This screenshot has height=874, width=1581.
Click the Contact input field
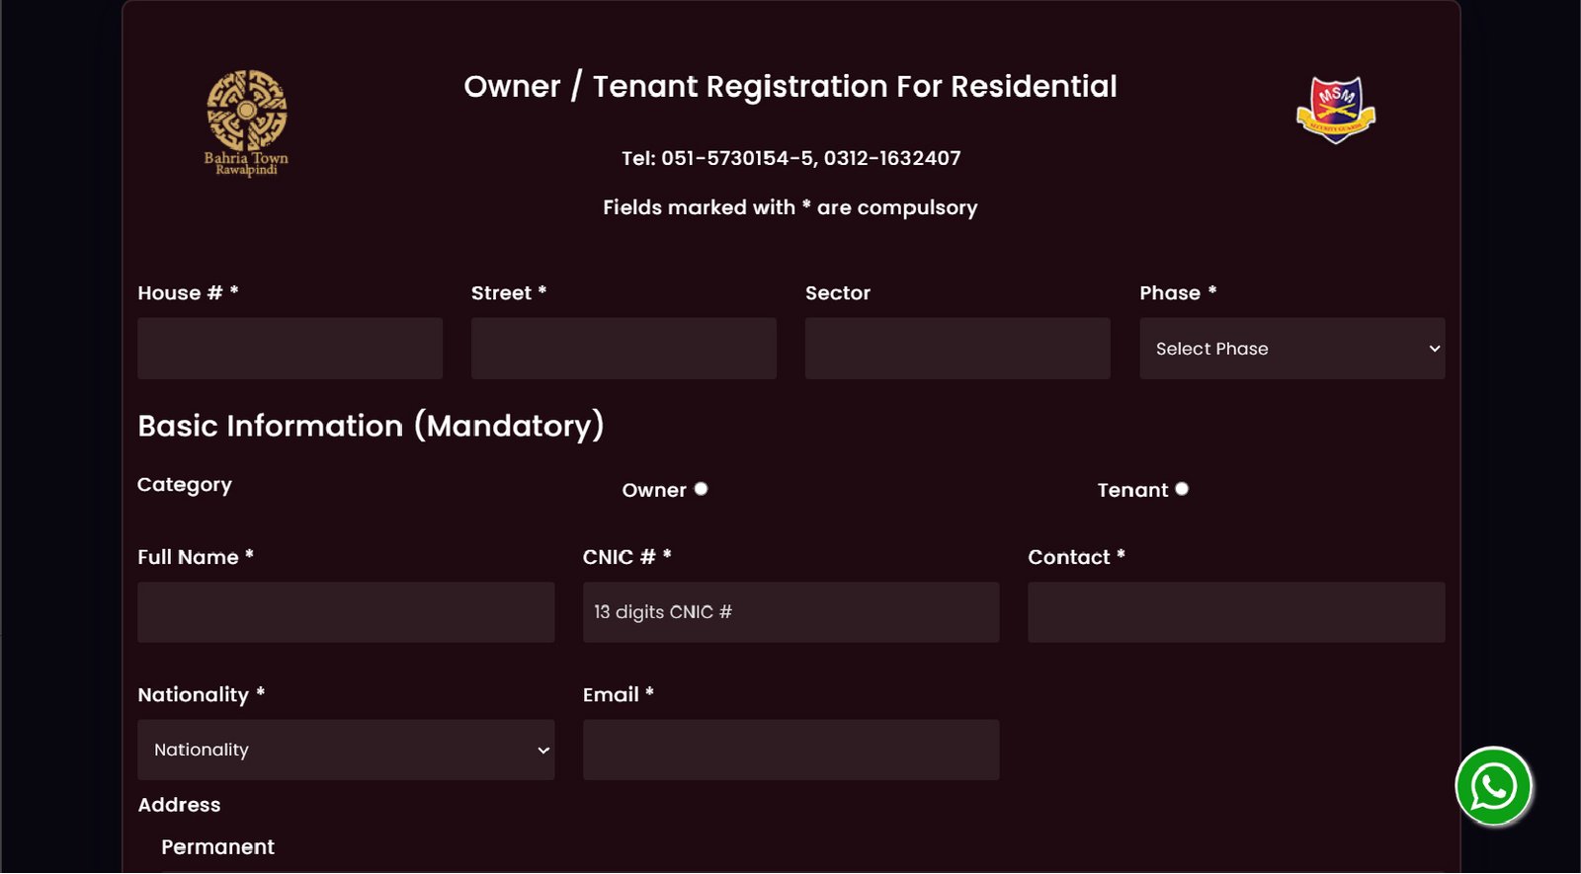[x=1236, y=612]
